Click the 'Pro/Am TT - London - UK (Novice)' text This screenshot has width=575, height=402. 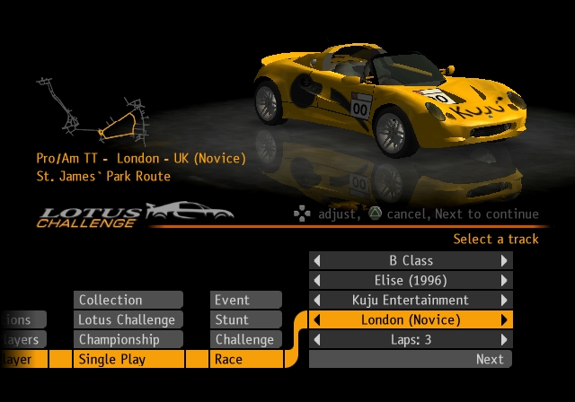click(141, 159)
